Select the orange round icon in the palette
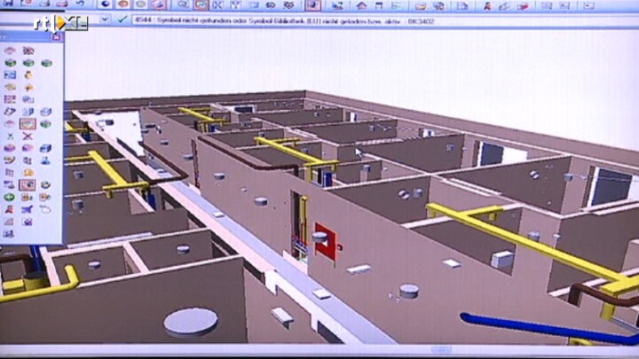 tap(28, 173)
